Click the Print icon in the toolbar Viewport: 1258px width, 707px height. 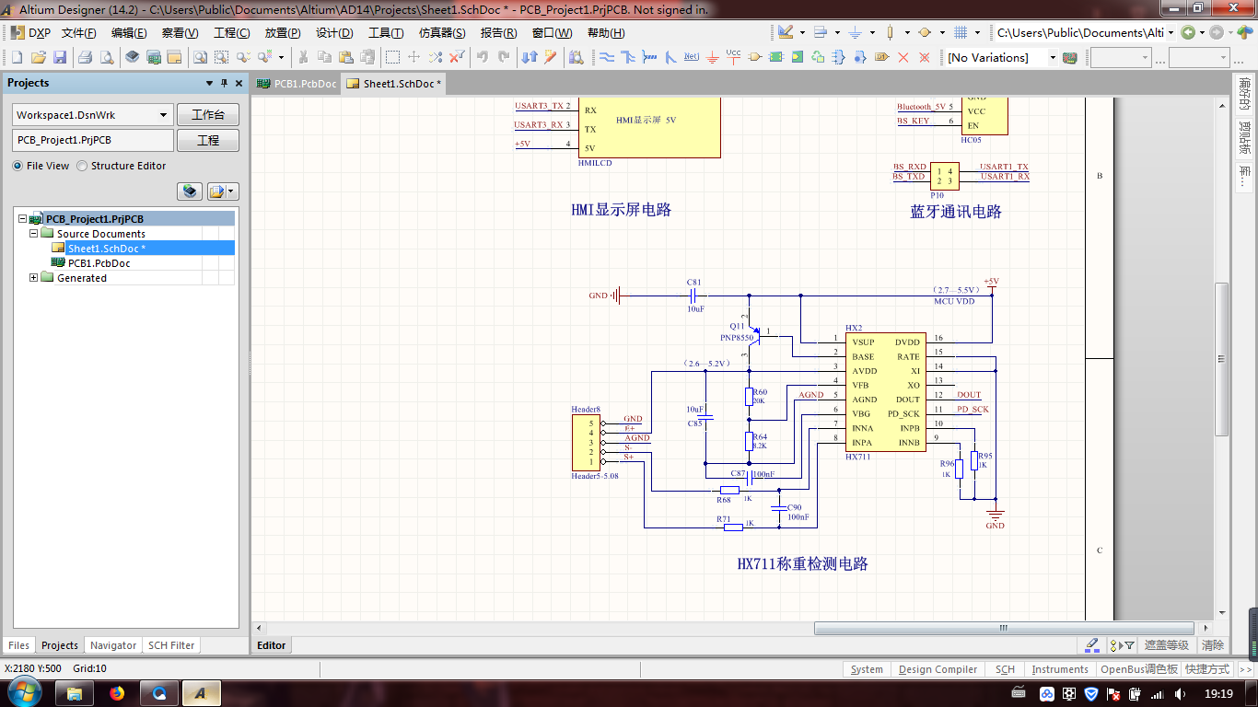(x=85, y=57)
